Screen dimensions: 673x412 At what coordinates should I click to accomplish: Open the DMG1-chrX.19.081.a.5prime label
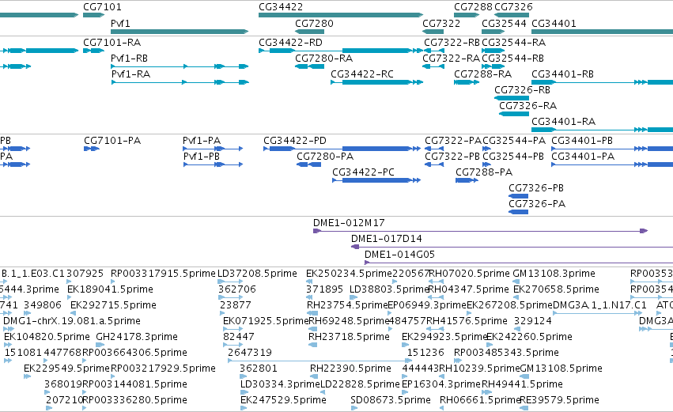pyautogui.click(x=72, y=321)
